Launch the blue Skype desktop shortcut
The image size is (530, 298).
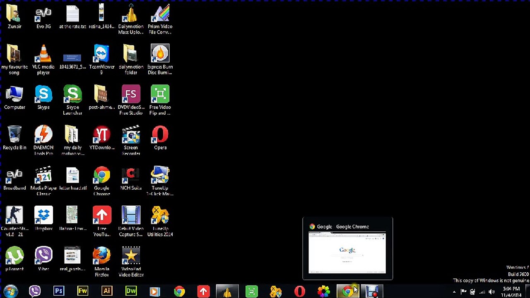43,98
